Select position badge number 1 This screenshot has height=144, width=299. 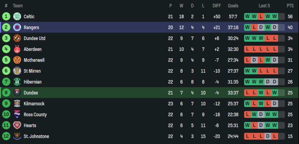click(x=6, y=16)
